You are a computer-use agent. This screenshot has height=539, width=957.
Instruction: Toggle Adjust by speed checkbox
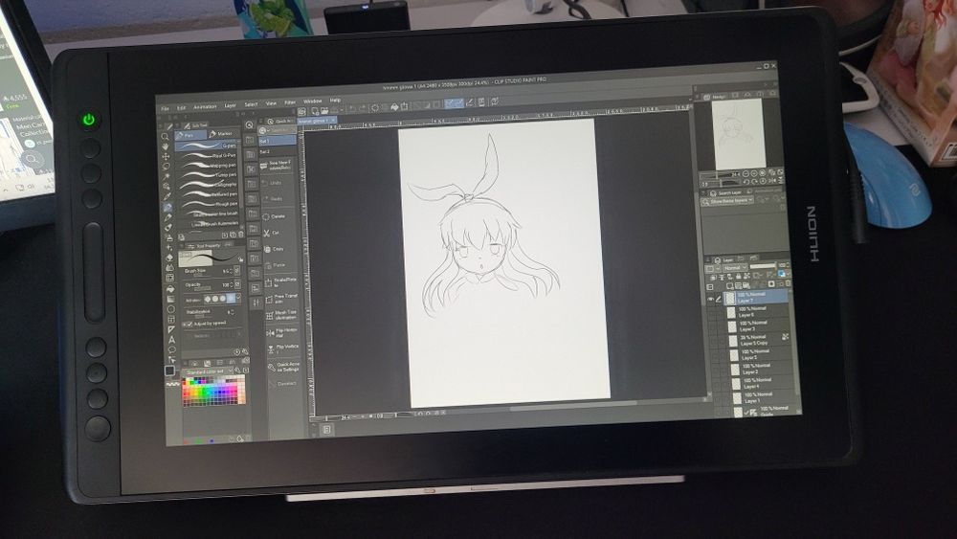click(x=189, y=325)
